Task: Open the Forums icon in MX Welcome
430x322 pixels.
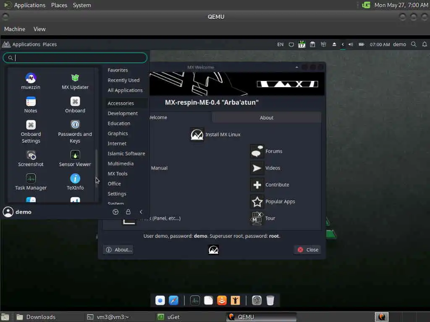Action: 257,151
